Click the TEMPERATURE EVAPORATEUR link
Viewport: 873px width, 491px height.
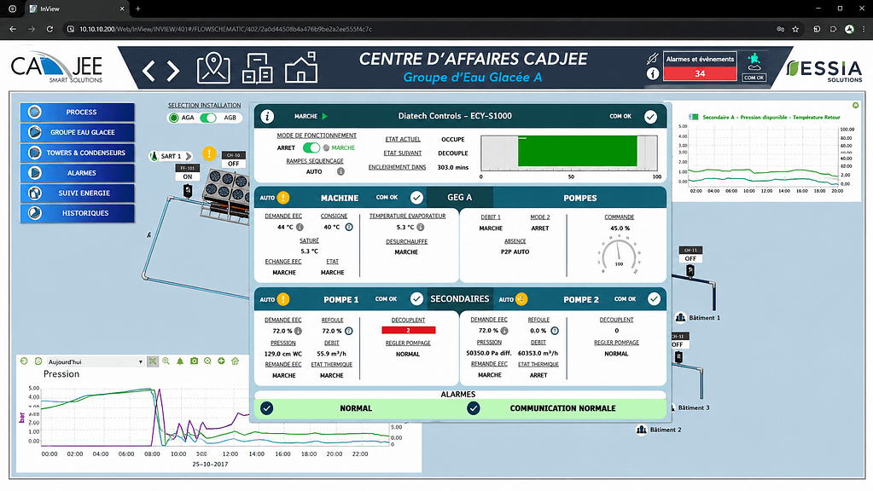[407, 216]
